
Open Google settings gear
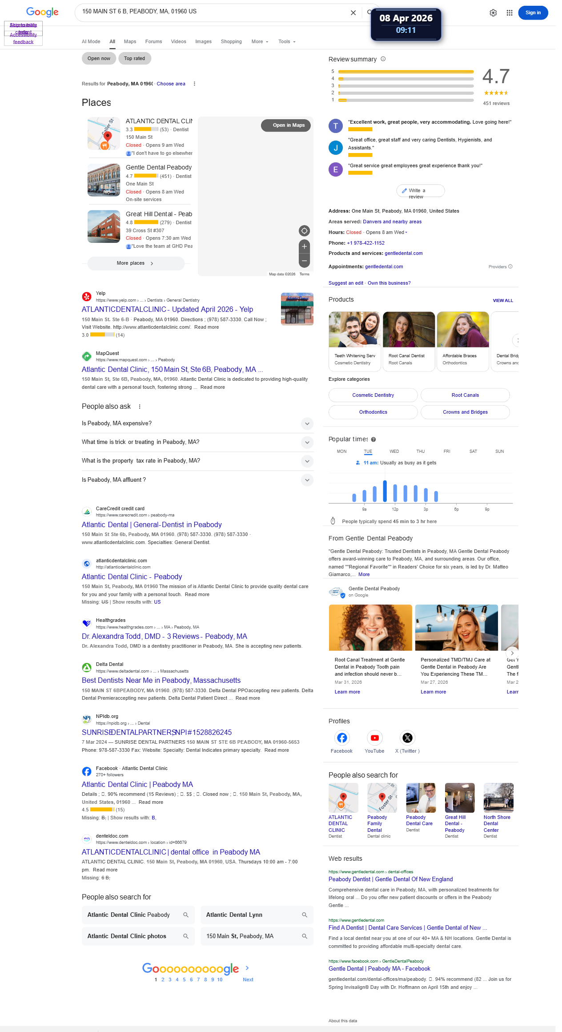[493, 13]
